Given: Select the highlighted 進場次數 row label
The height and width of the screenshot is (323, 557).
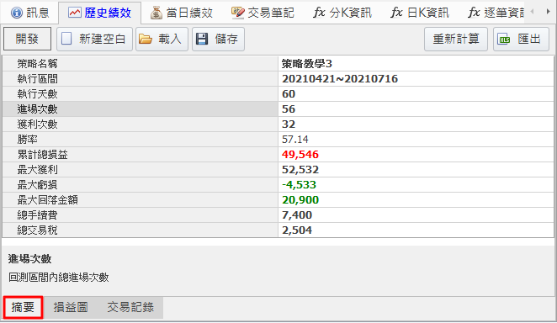Looking at the screenshot, I should (x=37, y=109).
